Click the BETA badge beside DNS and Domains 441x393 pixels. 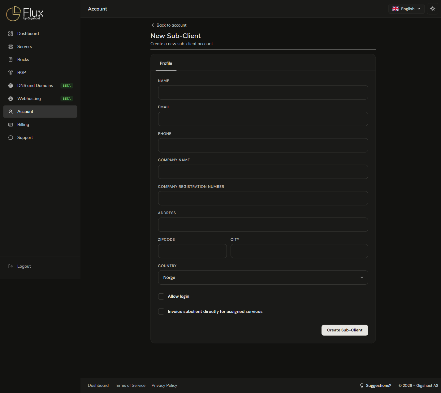click(67, 85)
